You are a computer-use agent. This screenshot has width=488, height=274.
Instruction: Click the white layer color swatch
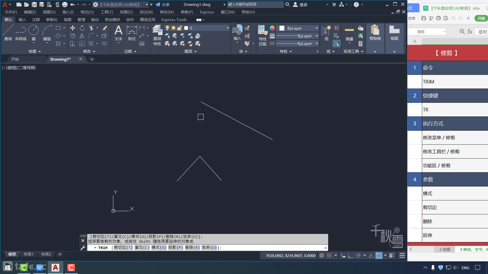point(186,28)
